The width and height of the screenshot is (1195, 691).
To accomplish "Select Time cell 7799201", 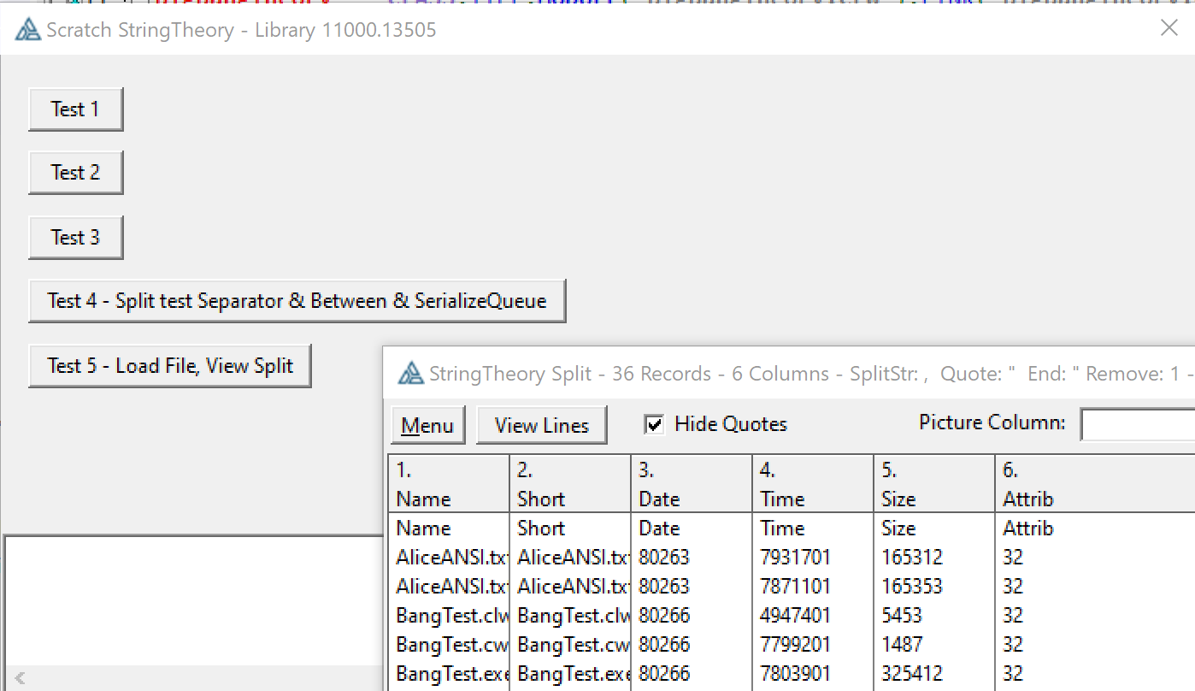I will tap(814, 645).
